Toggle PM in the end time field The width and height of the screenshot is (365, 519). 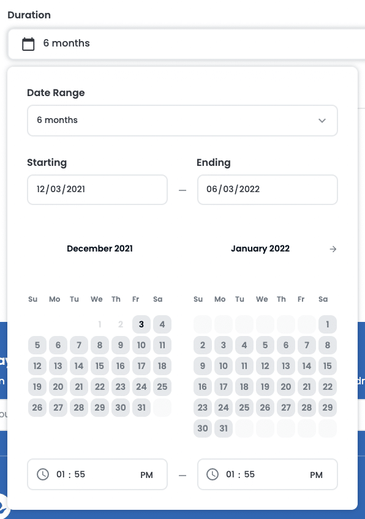316,475
